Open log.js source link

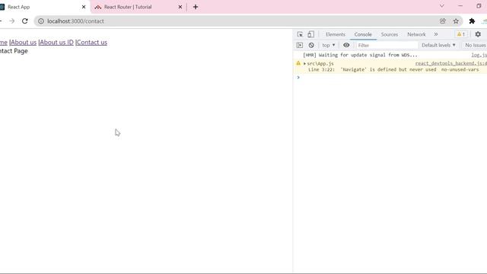479,55
